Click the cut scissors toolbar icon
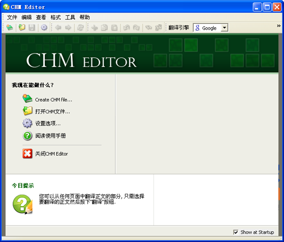 [x=94, y=28]
